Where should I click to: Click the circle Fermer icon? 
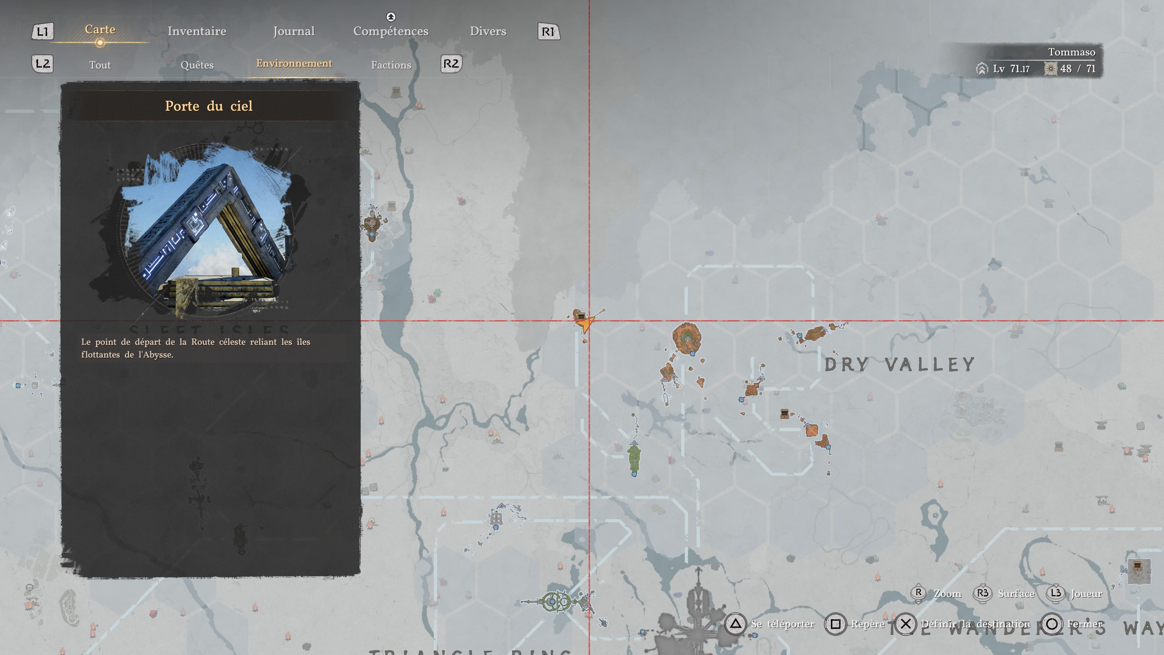point(1052,624)
